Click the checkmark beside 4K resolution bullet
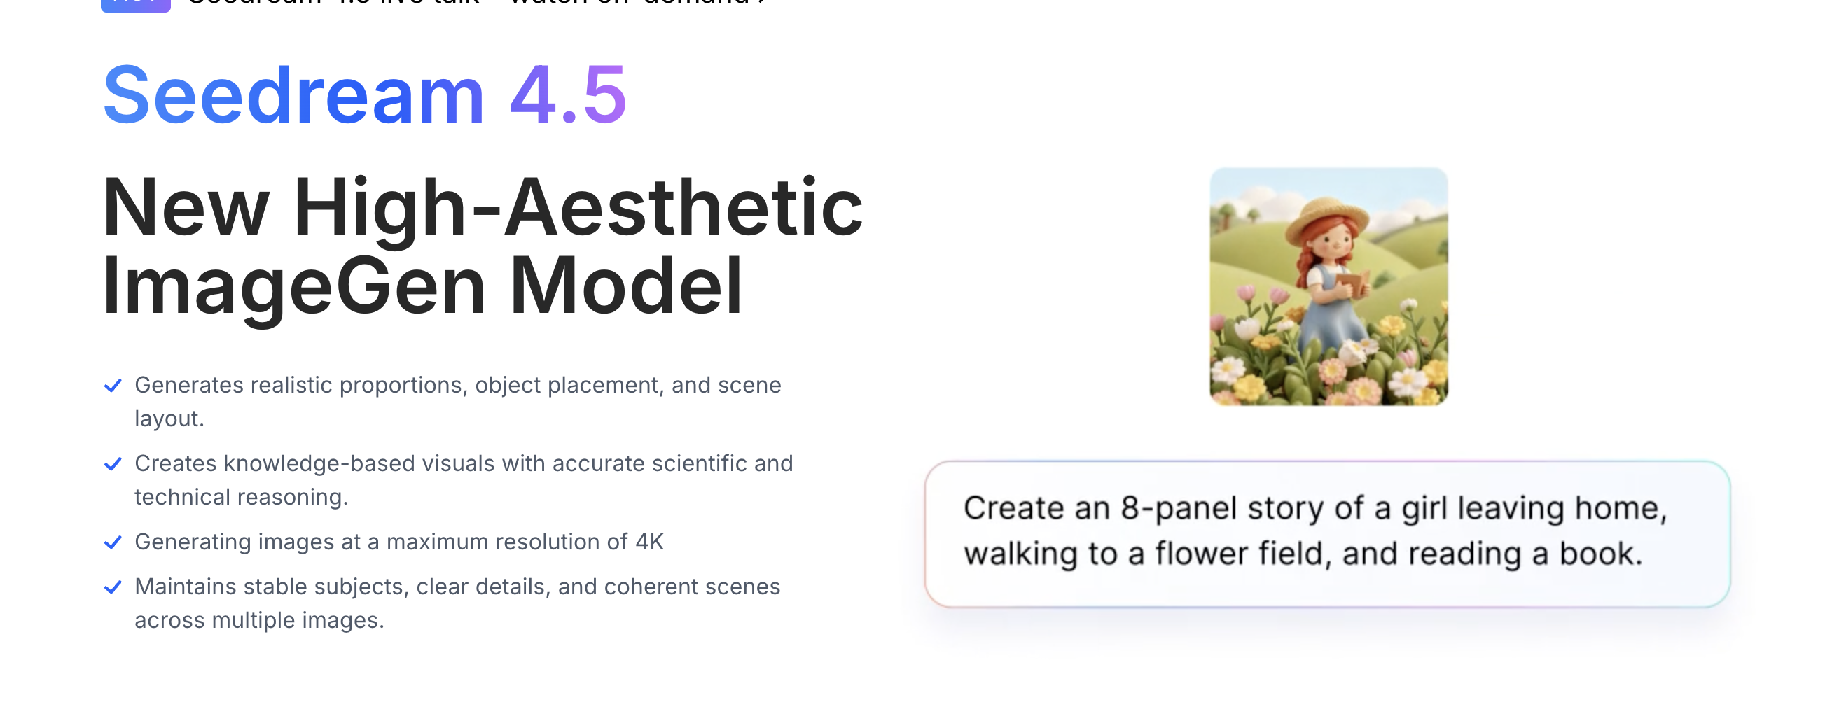 tap(113, 542)
